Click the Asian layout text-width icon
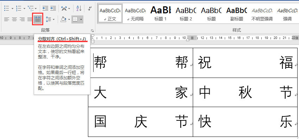The image size is (299, 139). coord(64,8)
